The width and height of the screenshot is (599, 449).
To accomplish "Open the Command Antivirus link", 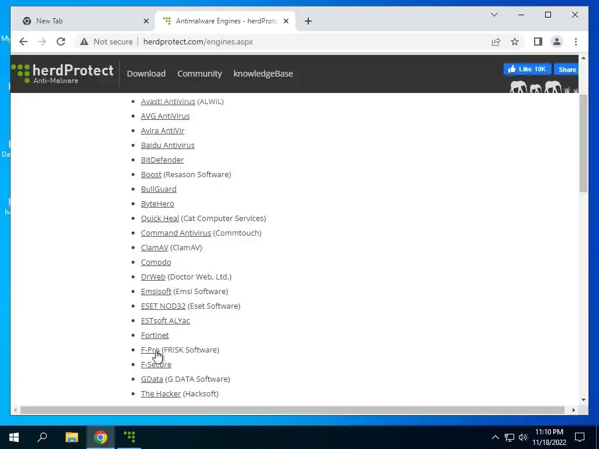I will pos(175,233).
